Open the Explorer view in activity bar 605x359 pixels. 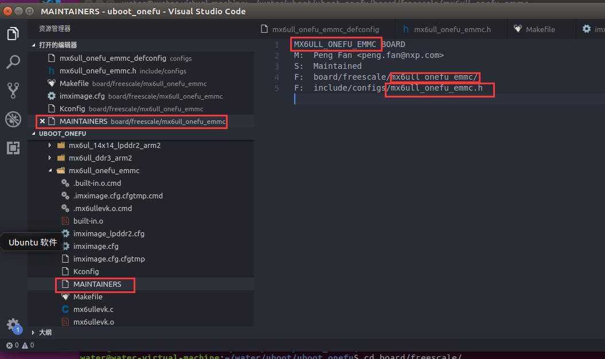pos(13,34)
